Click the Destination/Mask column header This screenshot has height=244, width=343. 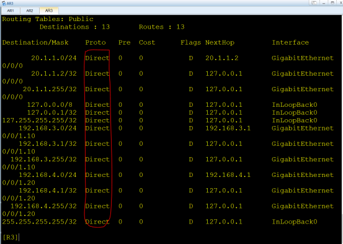(35, 42)
